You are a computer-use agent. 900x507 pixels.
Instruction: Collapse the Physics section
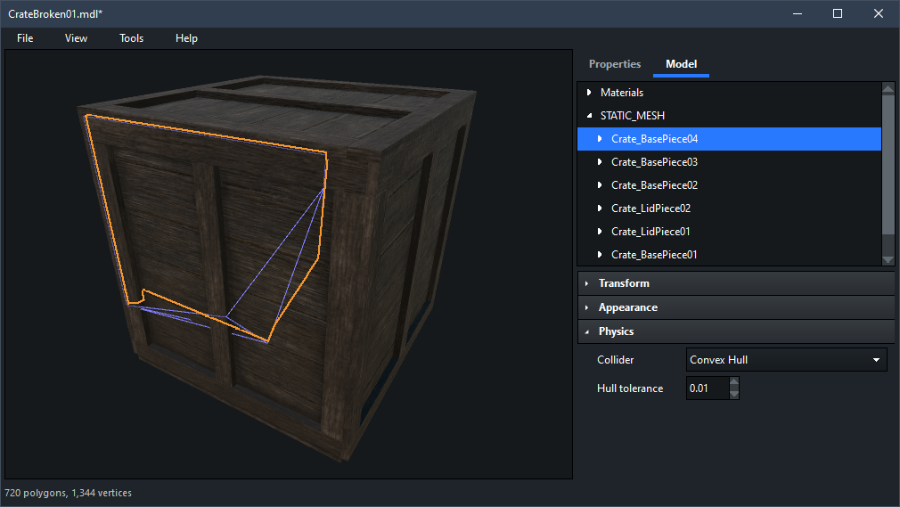(736, 331)
